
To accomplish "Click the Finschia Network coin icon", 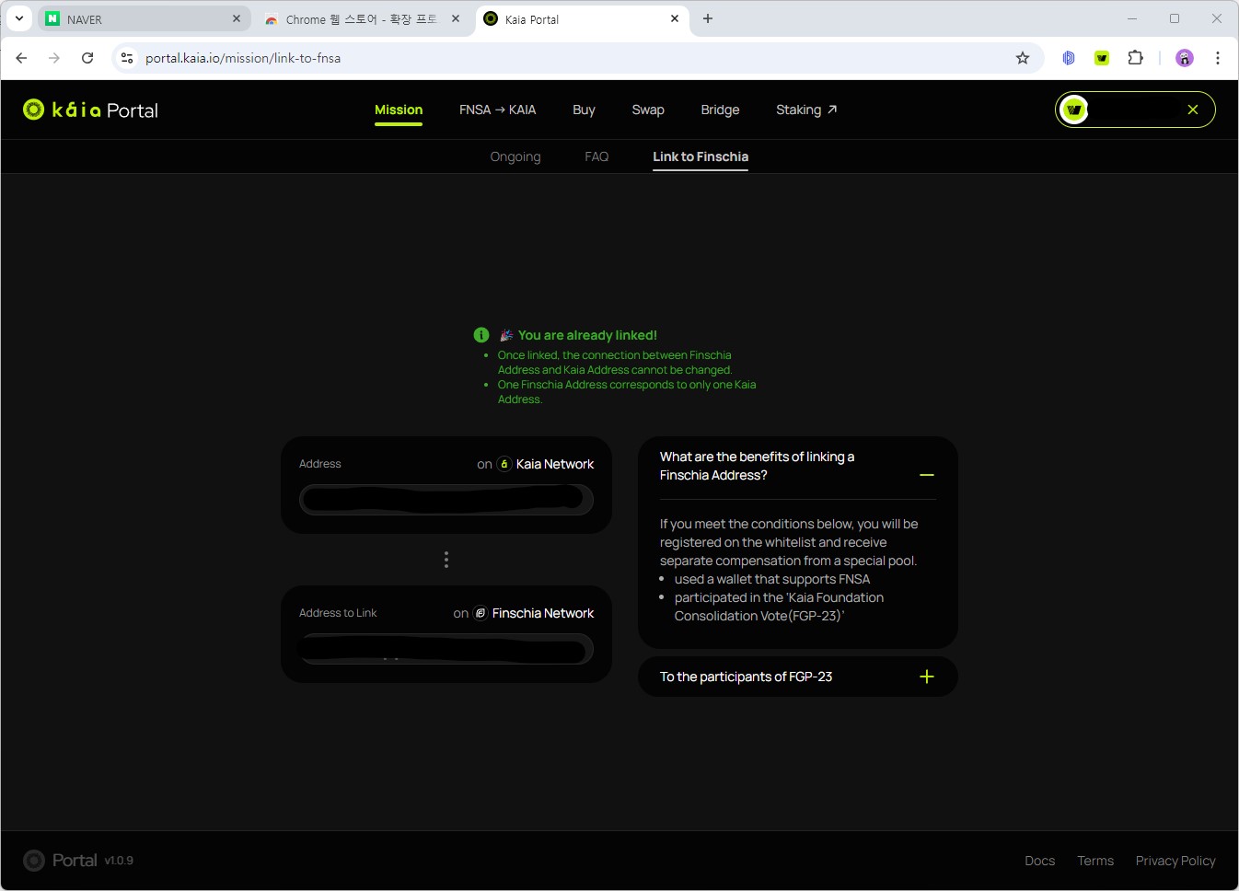I will (481, 613).
